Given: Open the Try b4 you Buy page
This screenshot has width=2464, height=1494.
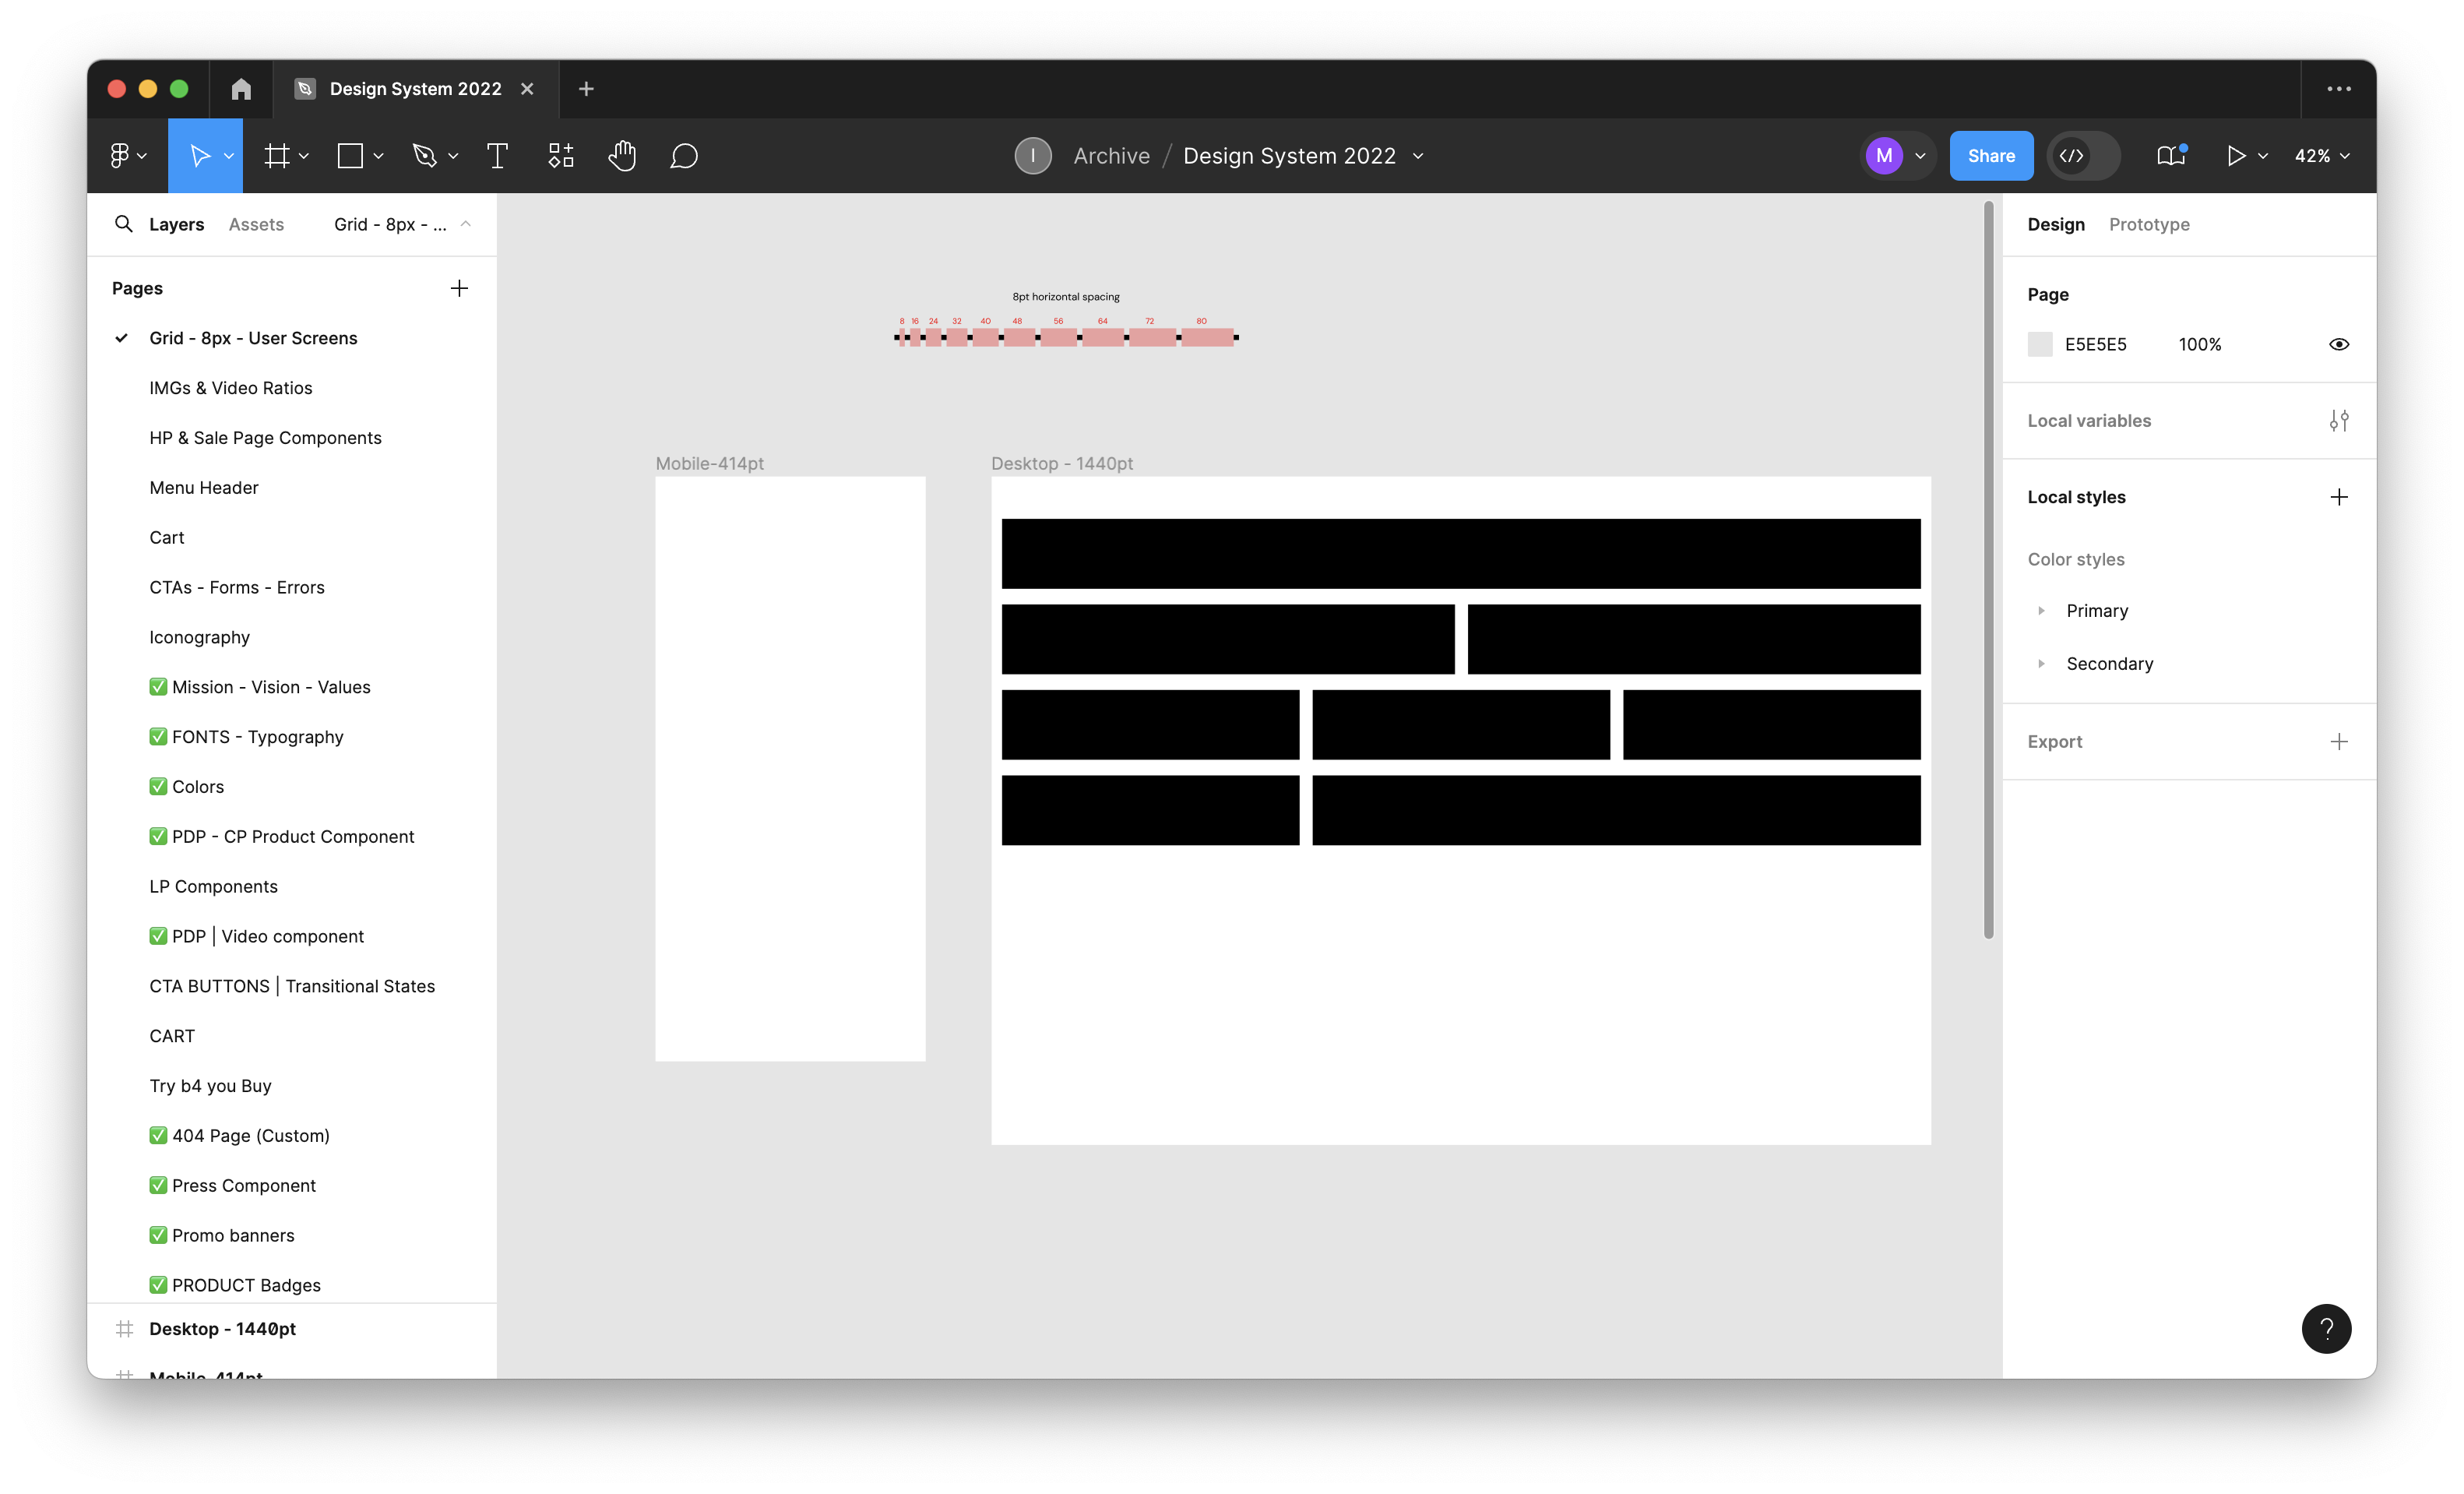Looking at the screenshot, I should click(x=210, y=1085).
